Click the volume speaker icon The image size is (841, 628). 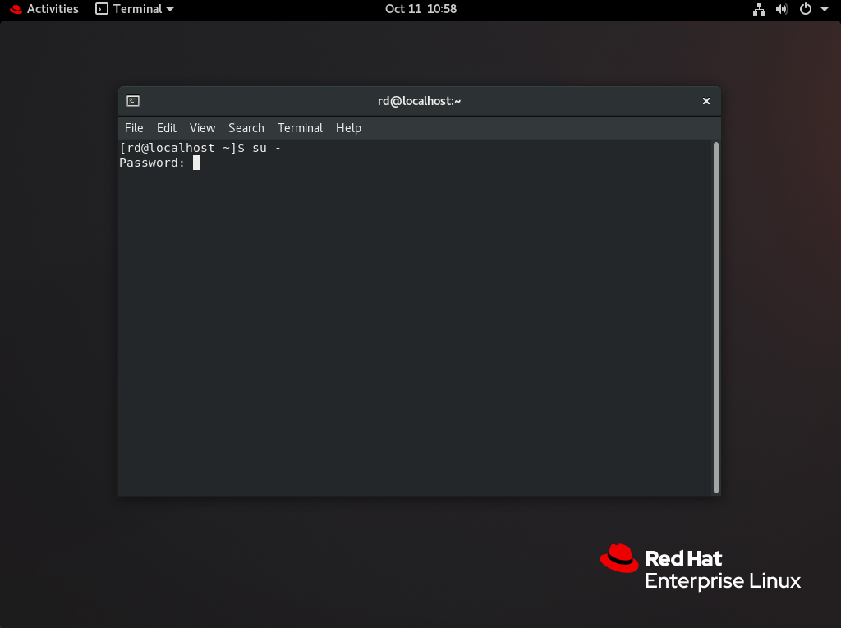[x=782, y=9]
